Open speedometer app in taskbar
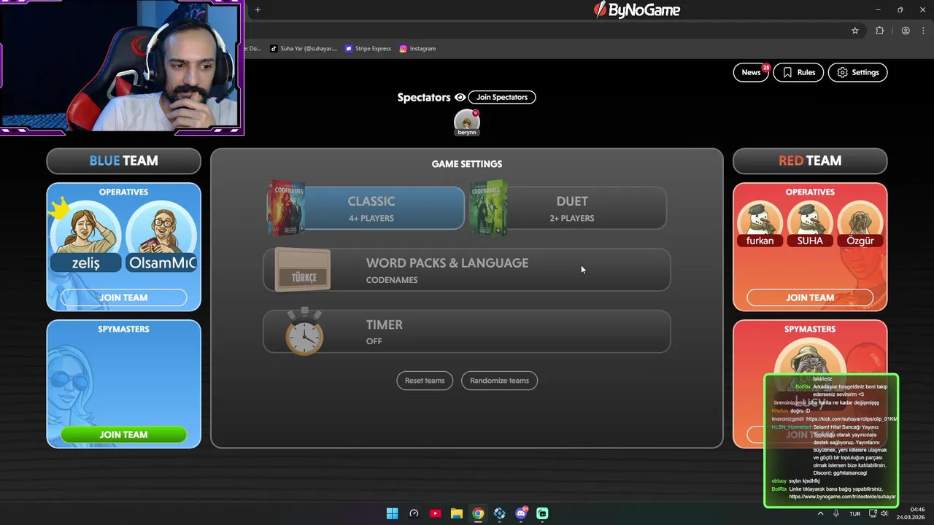Viewport: 934px width, 525px height. (414, 513)
